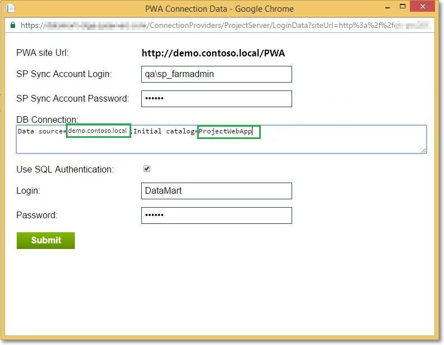
Task: Click the SQL Password input field
Action: tap(216, 215)
